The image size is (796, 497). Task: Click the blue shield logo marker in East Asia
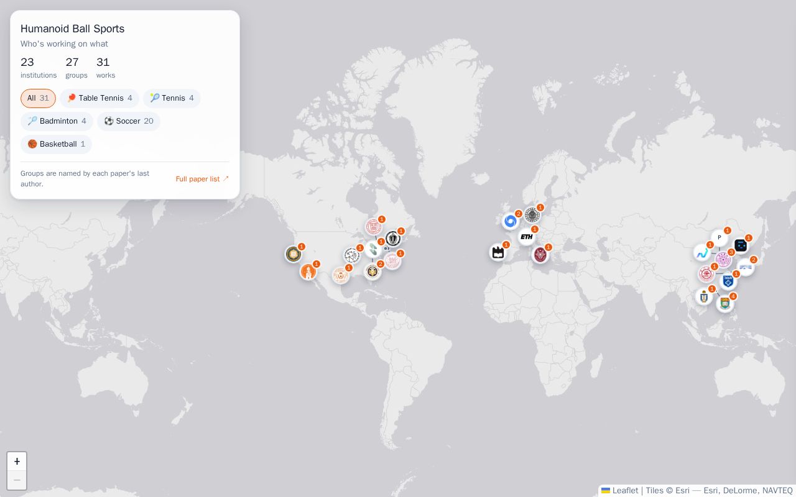click(x=728, y=281)
